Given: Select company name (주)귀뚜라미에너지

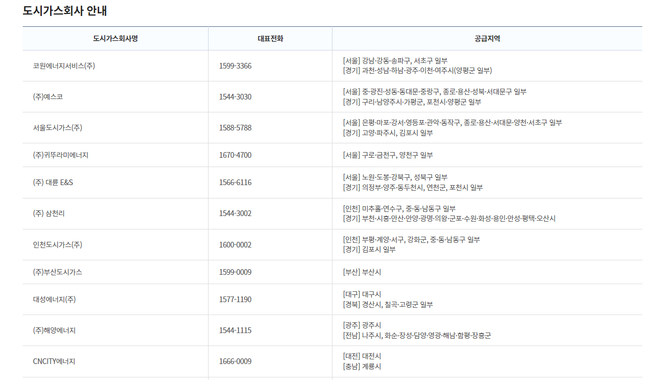Looking at the screenshot, I should [61, 155].
